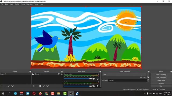Mute the Mic/Aux speaker icon
The image size is (172, 96).
coord(94,86)
